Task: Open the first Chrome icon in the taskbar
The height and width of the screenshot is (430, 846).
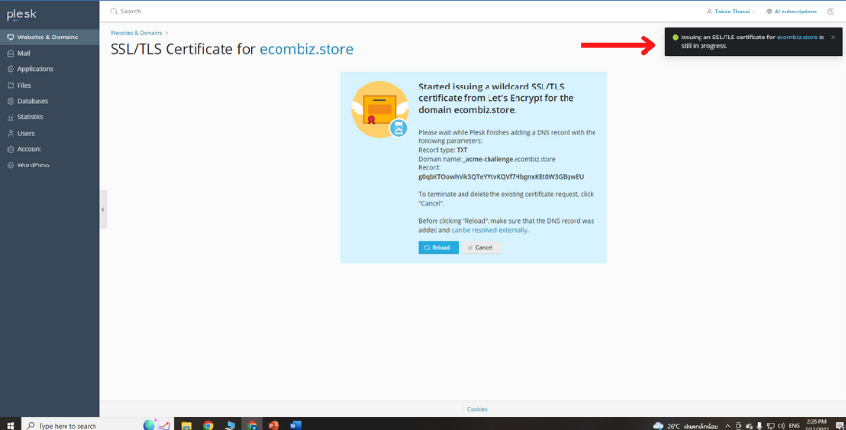Action: tap(208, 426)
